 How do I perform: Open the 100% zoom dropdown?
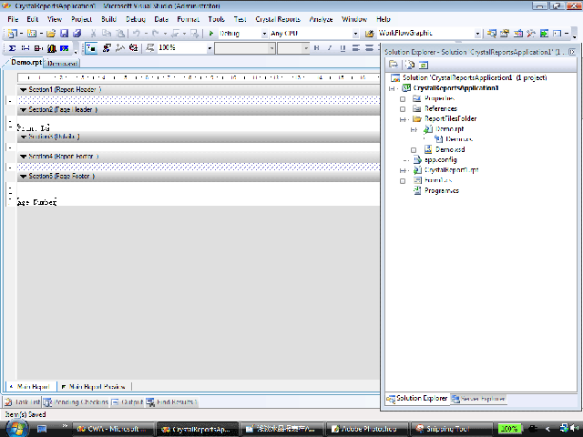[210, 48]
